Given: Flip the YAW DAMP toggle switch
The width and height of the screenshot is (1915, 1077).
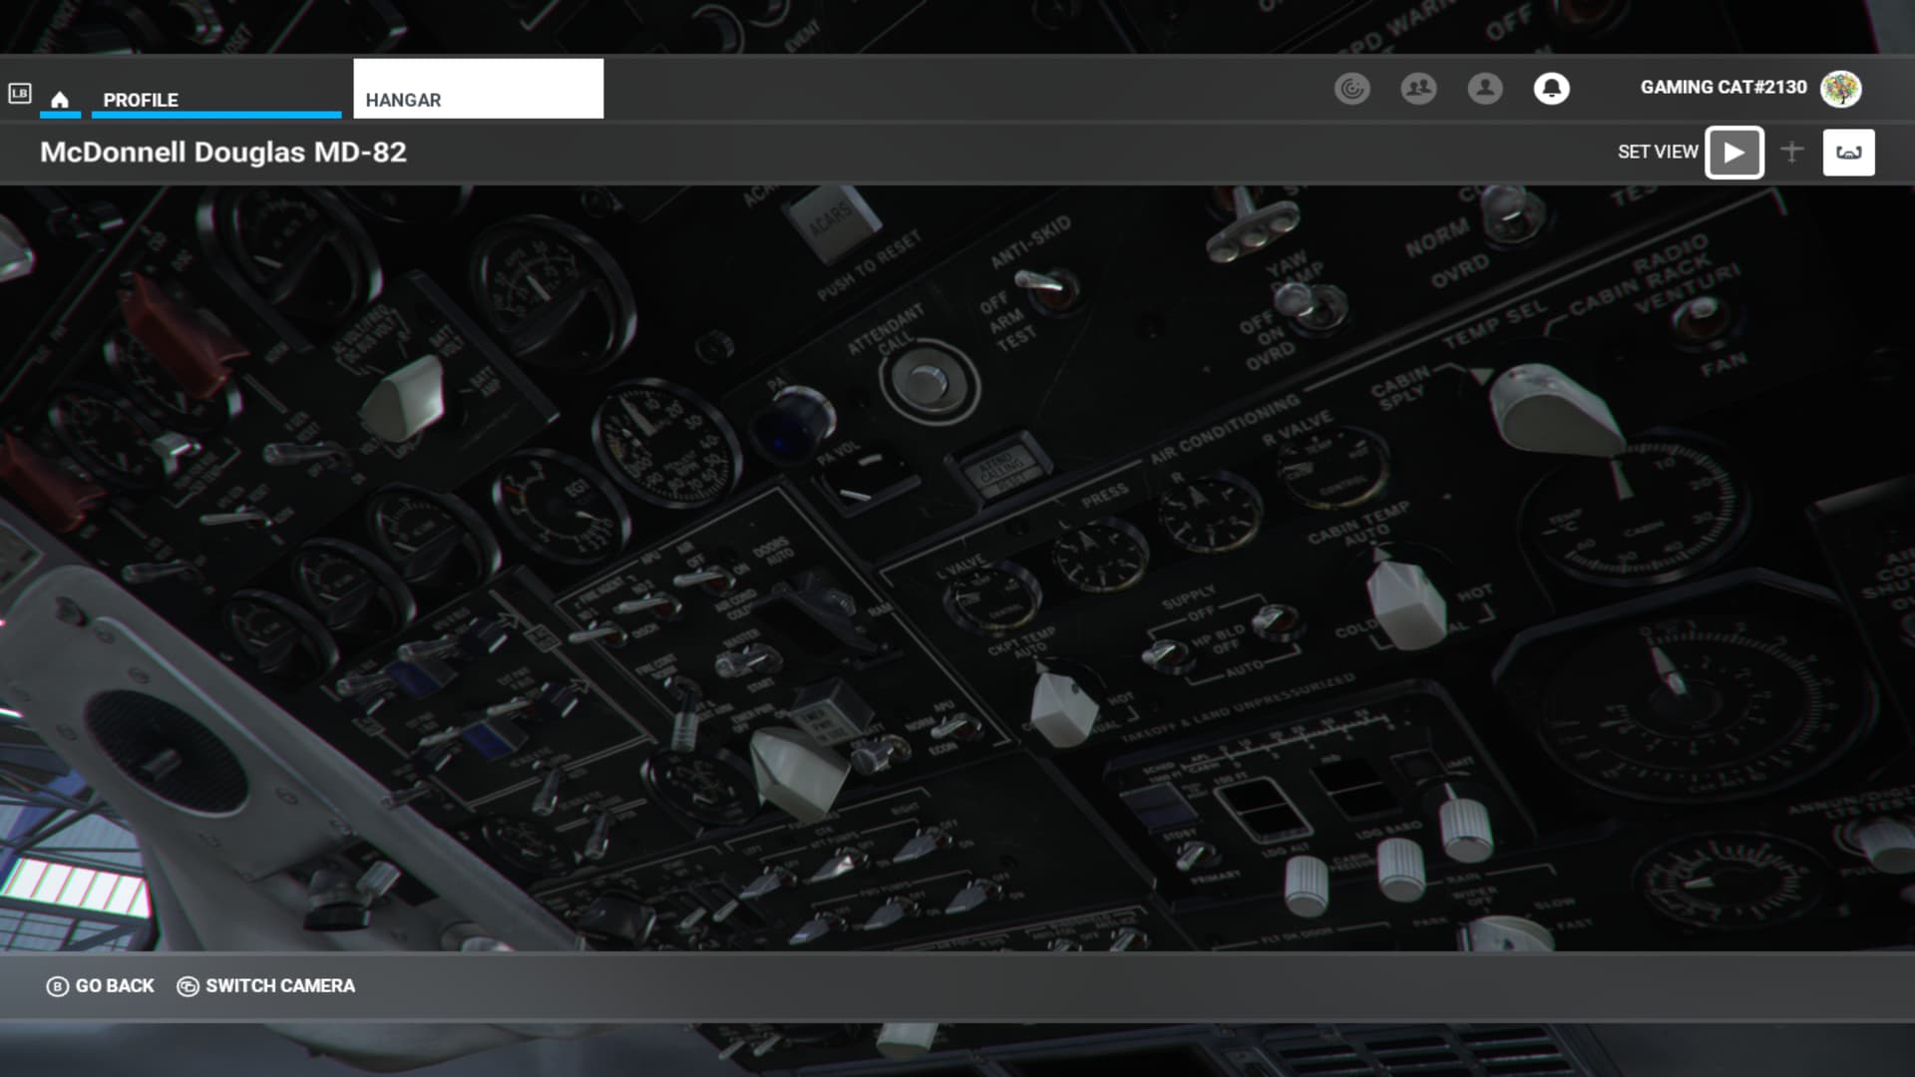Looking at the screenshot, I should pyautogui.click(x=1310, y=304).
